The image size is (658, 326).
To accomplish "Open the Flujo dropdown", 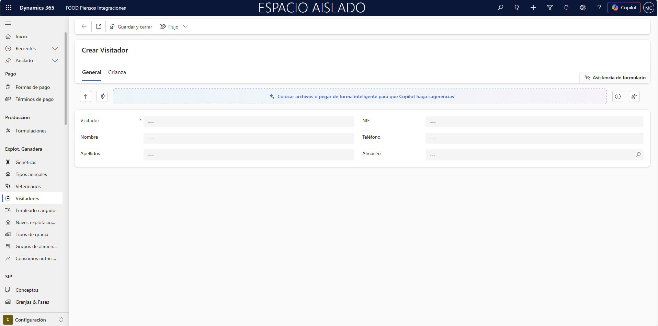I will [185, 26].
